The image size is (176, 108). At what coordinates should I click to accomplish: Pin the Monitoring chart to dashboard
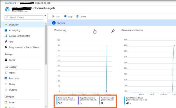[113, 31]
